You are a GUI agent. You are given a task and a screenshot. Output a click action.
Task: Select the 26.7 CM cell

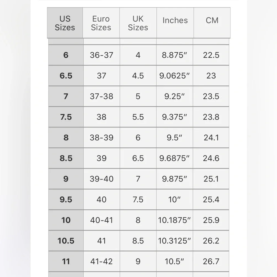(211, 261)
